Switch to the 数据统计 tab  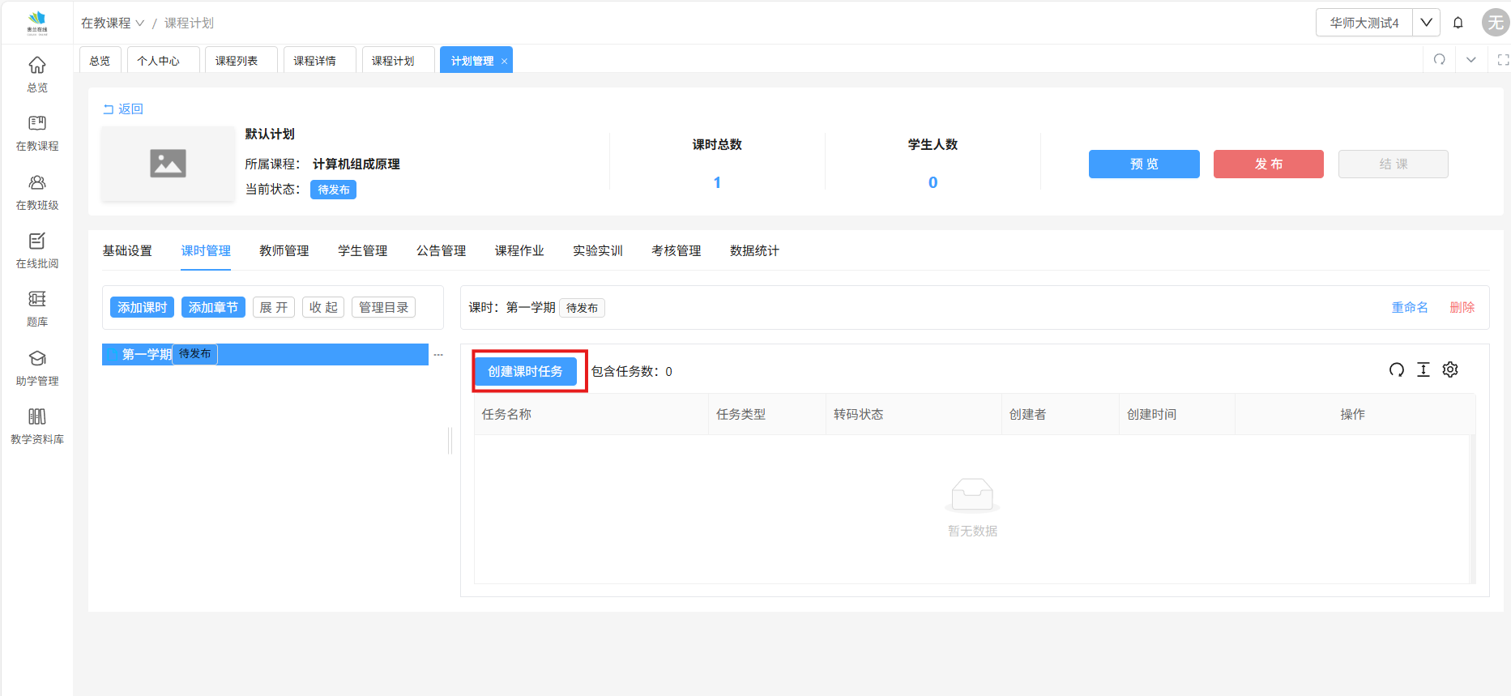pyautogui.click(x=753, y=251)
